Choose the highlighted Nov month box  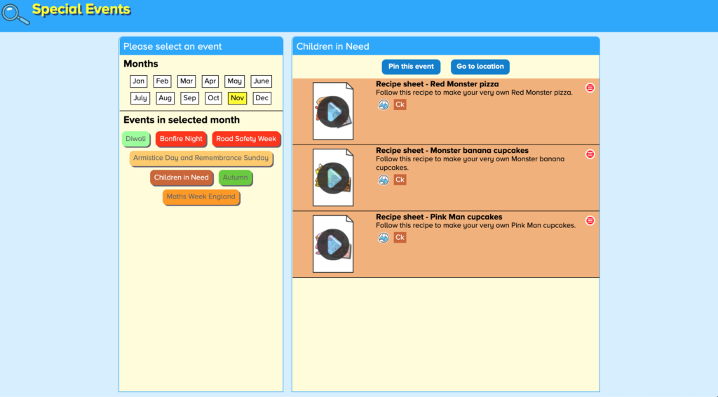(x=237, y=98)
